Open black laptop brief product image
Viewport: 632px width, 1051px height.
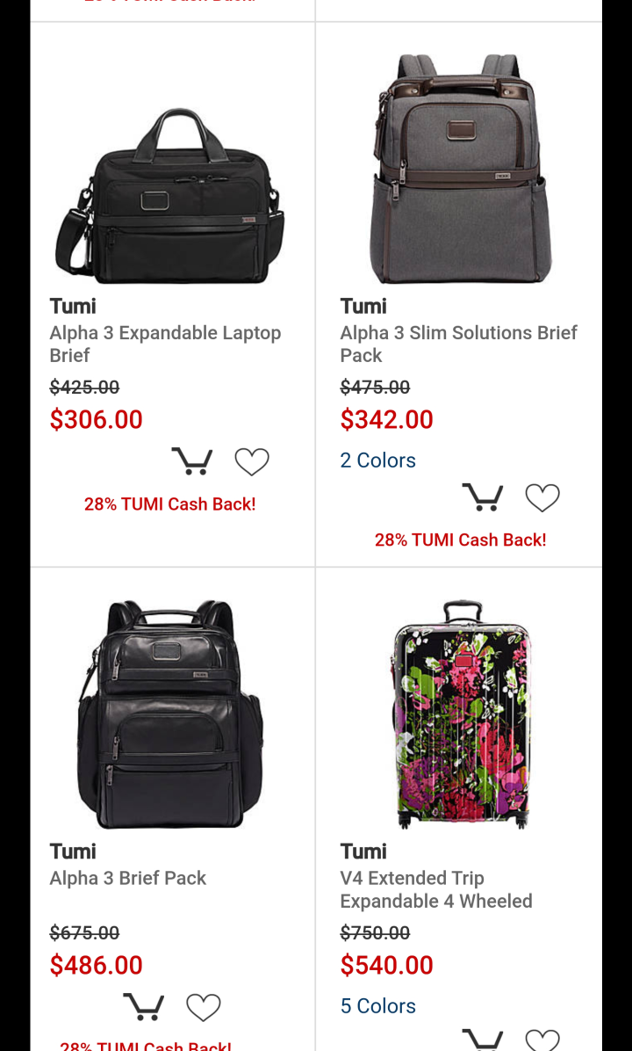[170, 196]
